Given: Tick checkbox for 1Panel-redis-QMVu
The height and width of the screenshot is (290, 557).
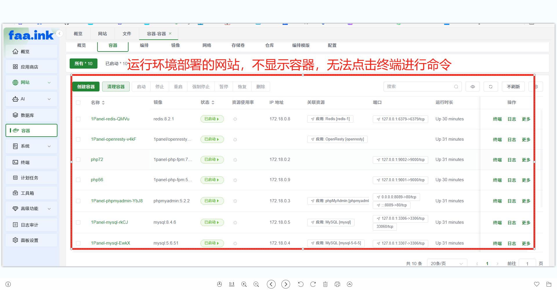Looking at the screenshot, I should (x=78, y=119).
